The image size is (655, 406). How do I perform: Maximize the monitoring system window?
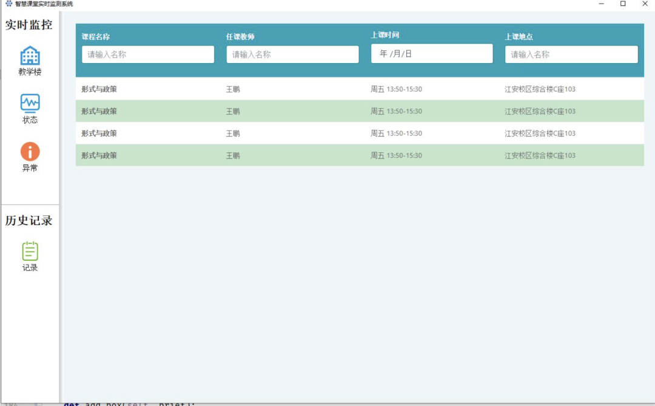click(x=623, y=4)
